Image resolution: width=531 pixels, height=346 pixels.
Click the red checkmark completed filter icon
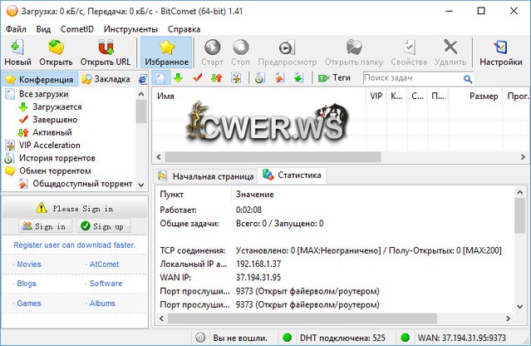click(198, 78)
